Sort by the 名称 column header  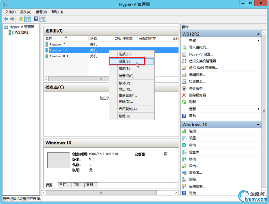coord(66,39)
